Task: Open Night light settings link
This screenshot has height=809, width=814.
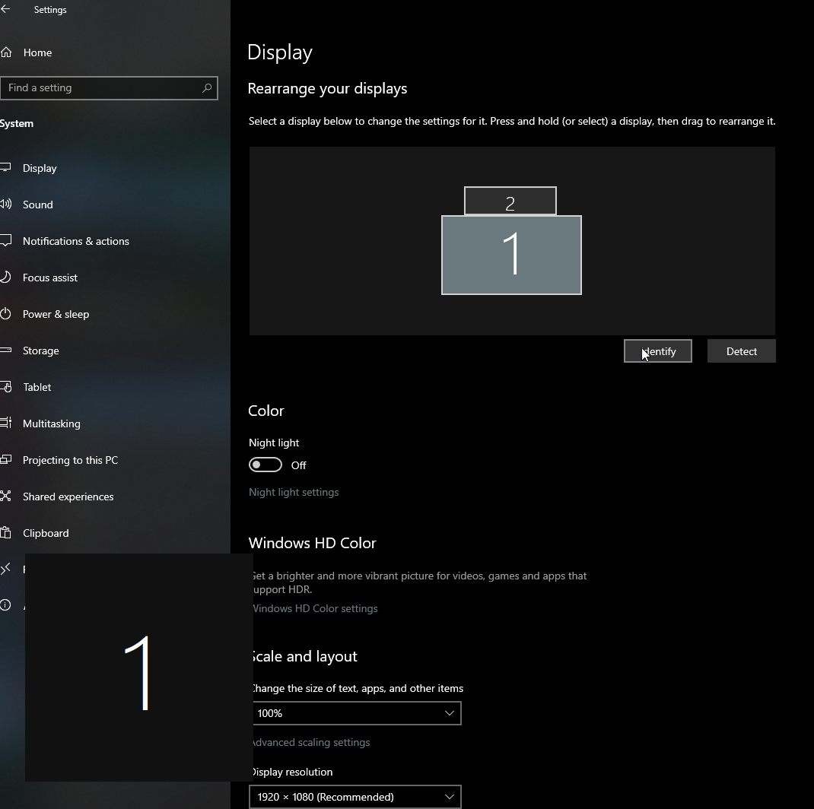Action: click(x=294, y=492)
